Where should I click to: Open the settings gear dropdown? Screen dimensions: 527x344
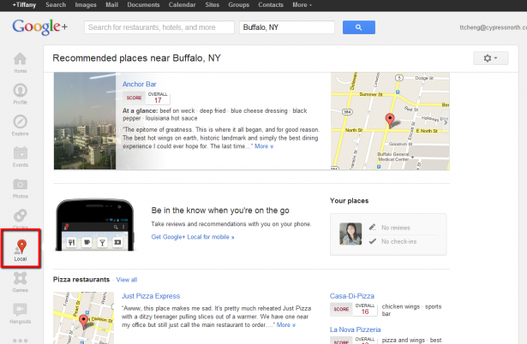click(490, 58)
